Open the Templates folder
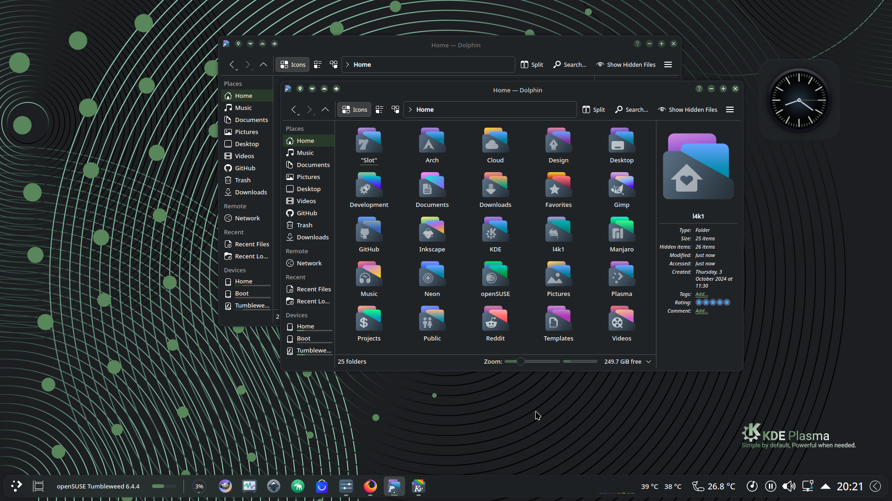Image resolution: width=892 pixels, height=501 pixels. (x=558, y=324)
